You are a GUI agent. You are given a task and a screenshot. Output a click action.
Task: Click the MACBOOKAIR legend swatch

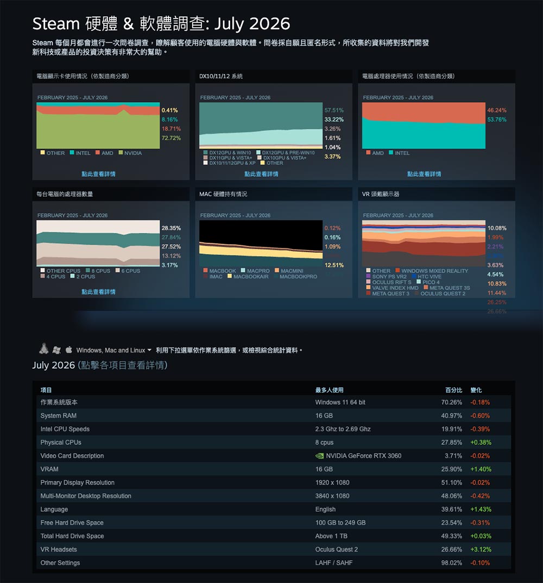[x=230, y=276]
